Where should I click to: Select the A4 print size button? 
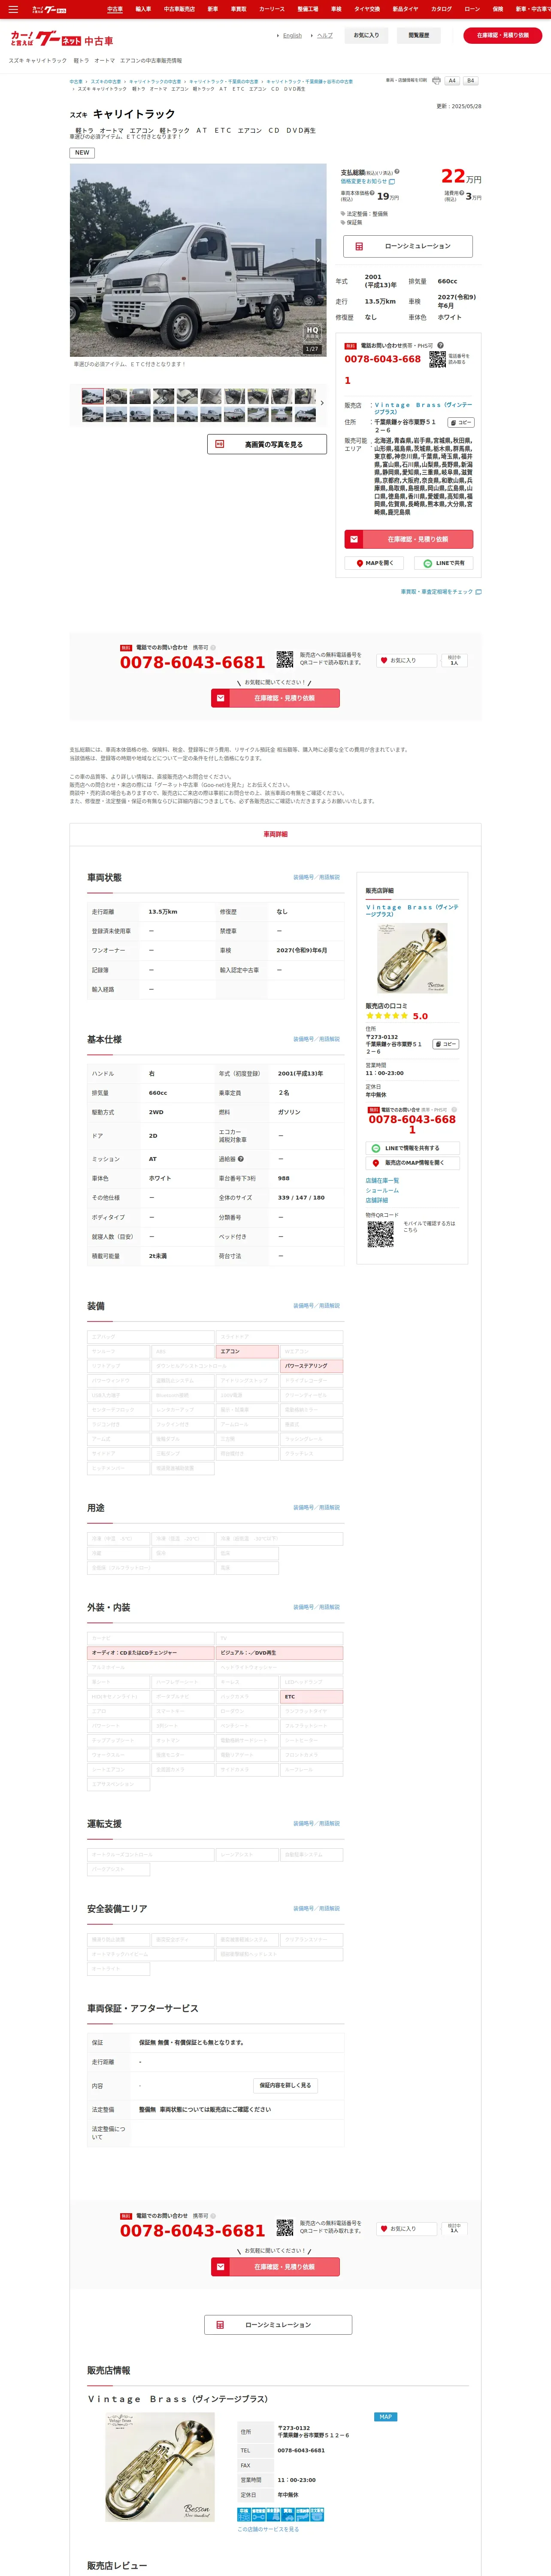pyautogui.click(x=452, y=81)
